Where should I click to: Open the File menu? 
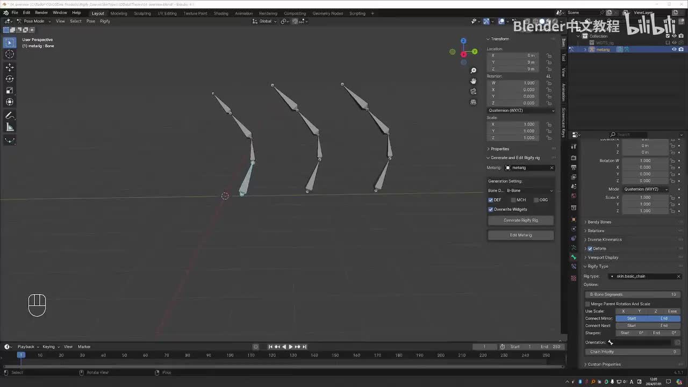(15, 13)
